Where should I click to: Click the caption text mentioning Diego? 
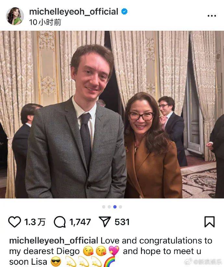(111, 251)
